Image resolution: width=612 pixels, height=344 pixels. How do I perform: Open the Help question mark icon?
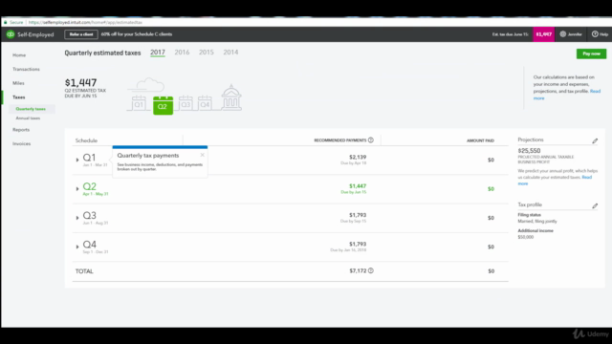pyautogui.click(x=595, y=34)
